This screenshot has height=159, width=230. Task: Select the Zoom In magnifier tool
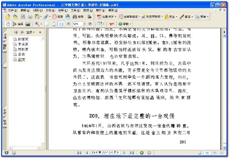37,24
